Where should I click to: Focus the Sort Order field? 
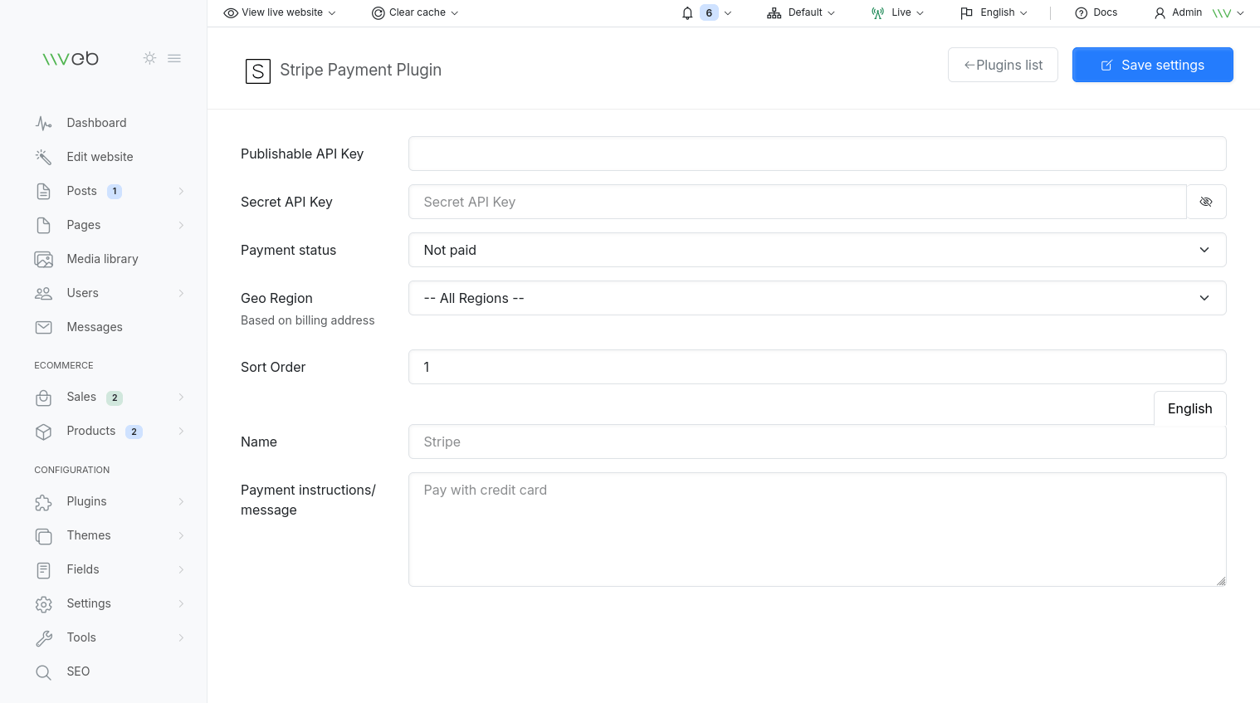817,367
